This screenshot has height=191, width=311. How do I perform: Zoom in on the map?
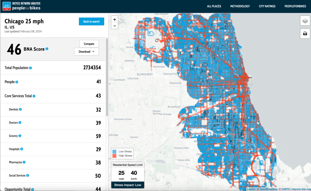pyautogui.click(x=115, y=19)
